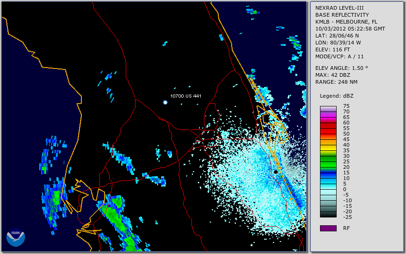Click the 'RANGE: 248 NM' line
Viewport: 406px width, 254px height.
(336, 82)
